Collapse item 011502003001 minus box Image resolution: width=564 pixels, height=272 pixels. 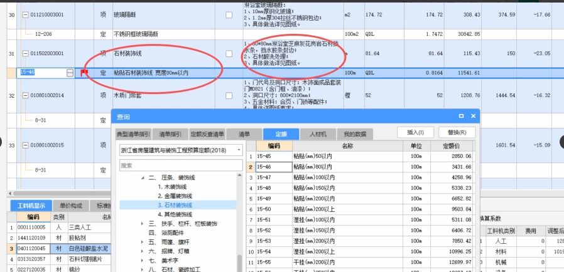pos(25,54)
